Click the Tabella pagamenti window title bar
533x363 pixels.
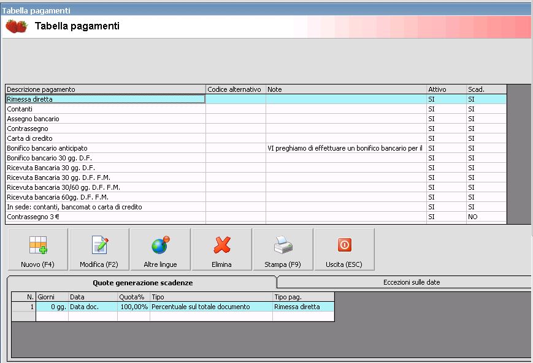click(x=266, y=10)
